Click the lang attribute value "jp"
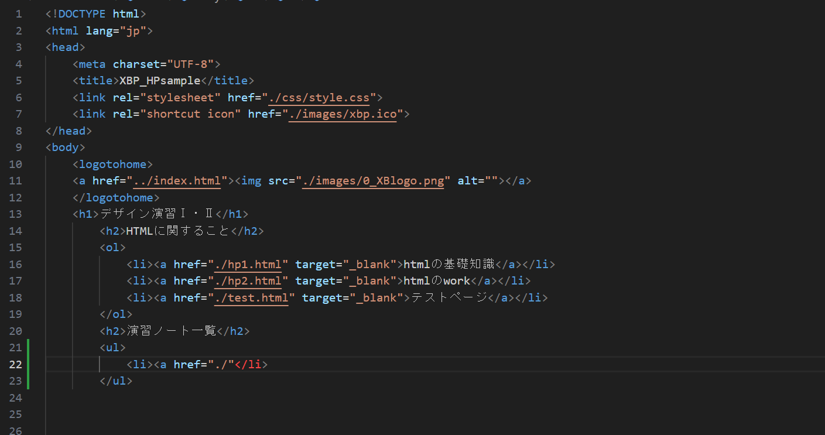This screenshot has height=435, width=825. [133, 30]
